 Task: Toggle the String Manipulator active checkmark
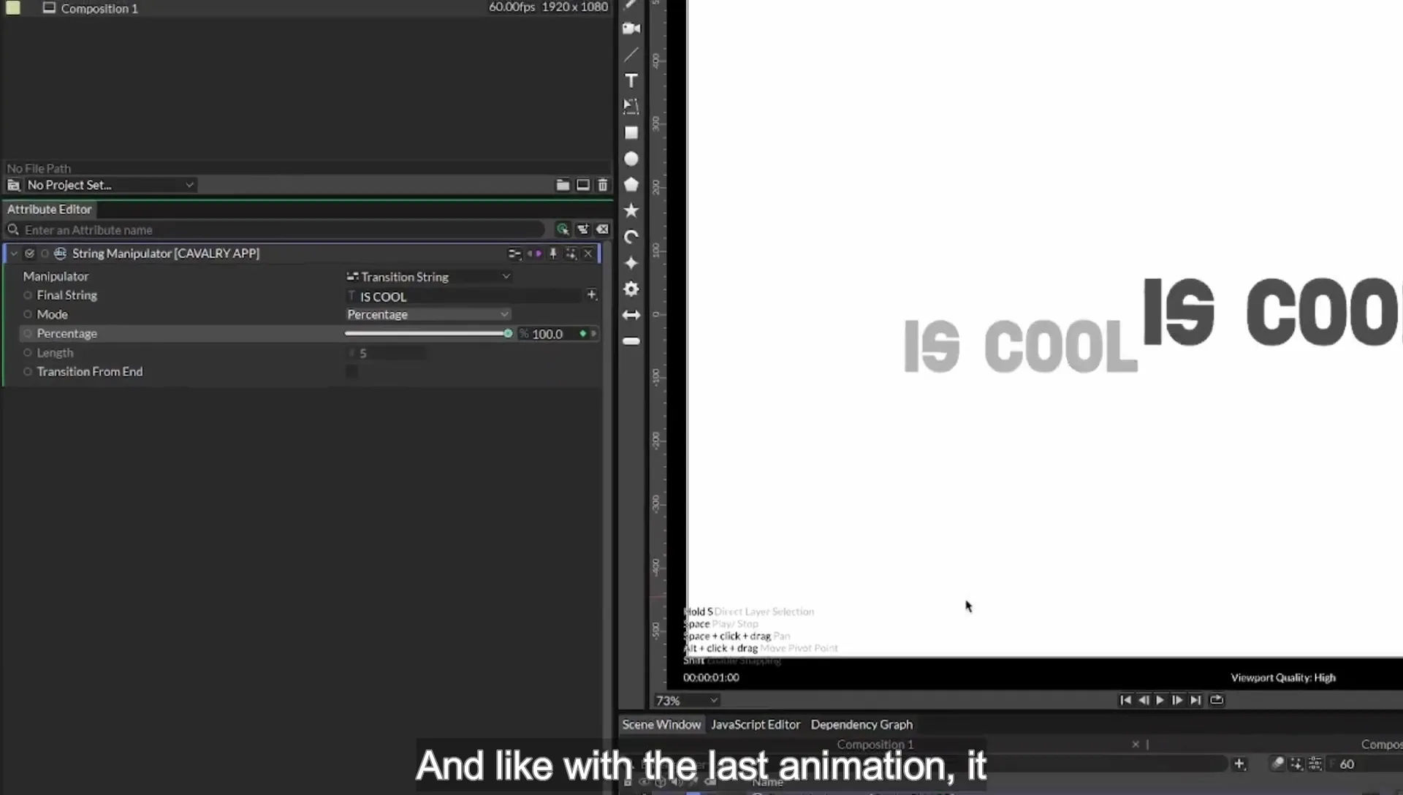coord(29,254)
